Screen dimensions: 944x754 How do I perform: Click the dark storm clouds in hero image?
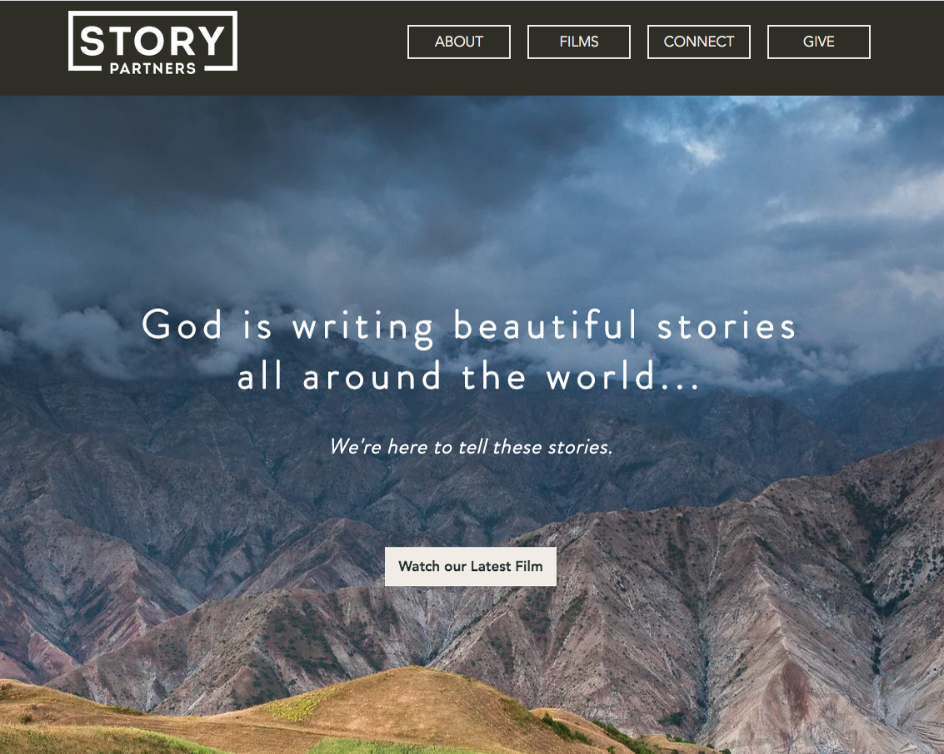(x=301, y=181)
